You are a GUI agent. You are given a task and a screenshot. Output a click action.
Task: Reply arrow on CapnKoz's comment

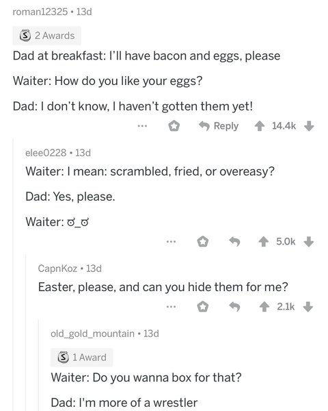pos(234,306)
